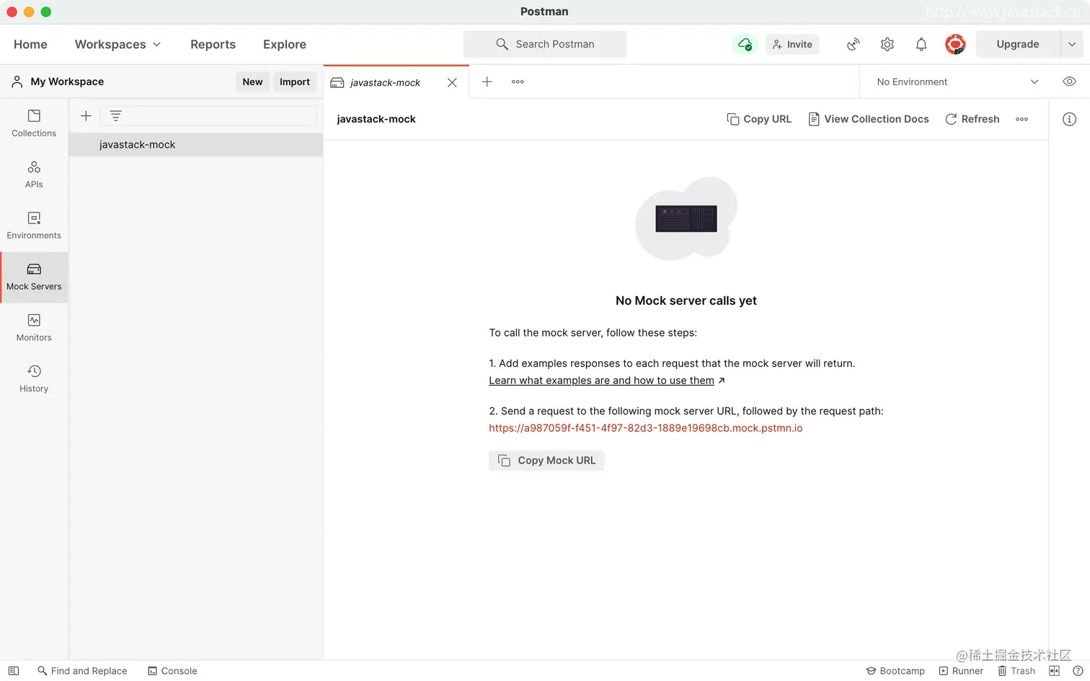This screenshot has height=681, width=1090.
Task: Click the cloud sync status icon
Action: tap(745, 44)
